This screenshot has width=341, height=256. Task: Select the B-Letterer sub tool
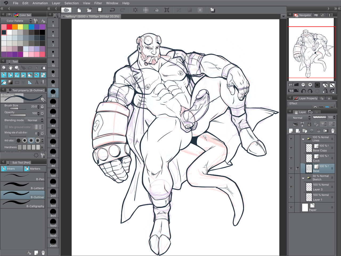coord(23,186)
